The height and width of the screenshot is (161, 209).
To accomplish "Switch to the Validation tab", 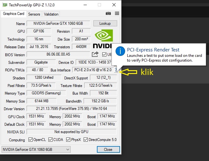I will click(51, 14).
